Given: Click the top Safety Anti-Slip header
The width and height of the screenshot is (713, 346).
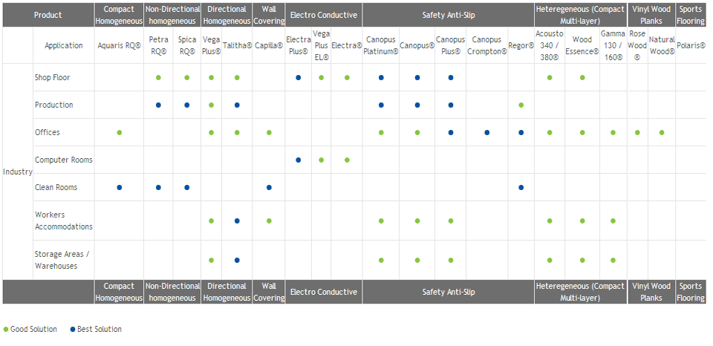Looking at the screenshot, I should click(449, 15).
